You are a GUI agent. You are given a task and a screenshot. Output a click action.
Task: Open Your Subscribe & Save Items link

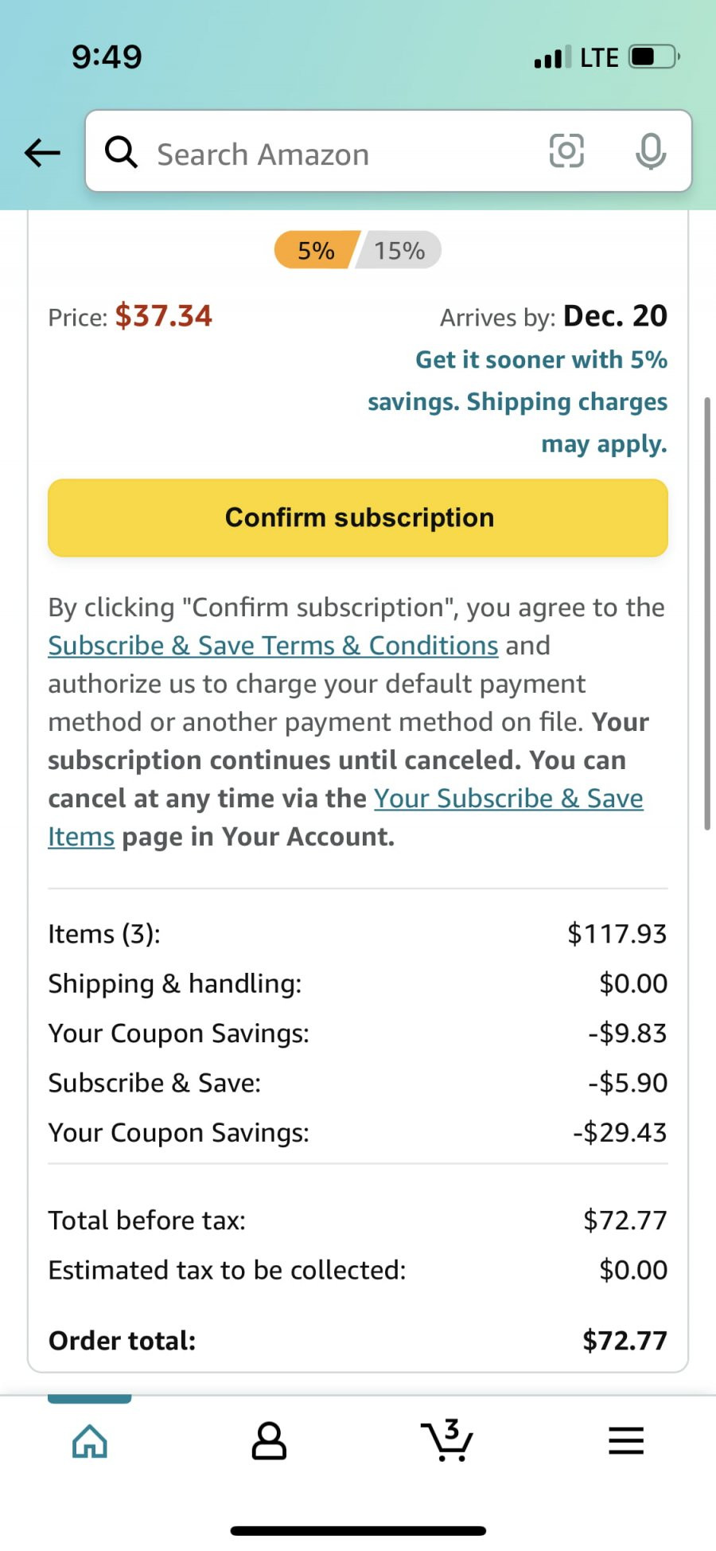coord(346,818)
